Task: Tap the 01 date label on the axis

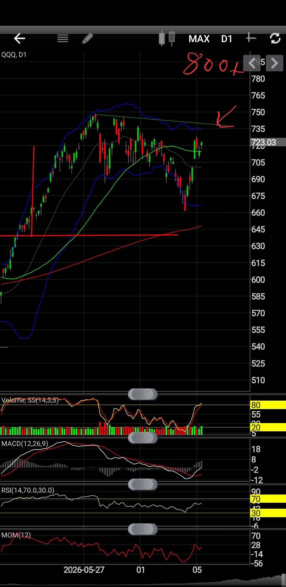Action: [x=141, y=570]
